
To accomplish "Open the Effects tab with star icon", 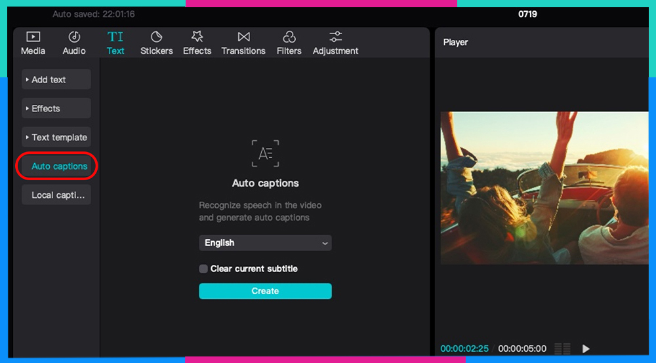I will coord(197,37).
